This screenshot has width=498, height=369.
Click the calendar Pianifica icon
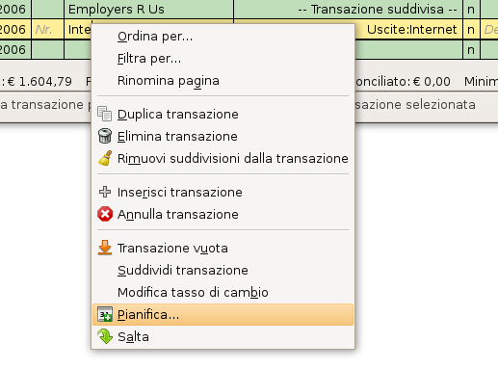[105, 314]
